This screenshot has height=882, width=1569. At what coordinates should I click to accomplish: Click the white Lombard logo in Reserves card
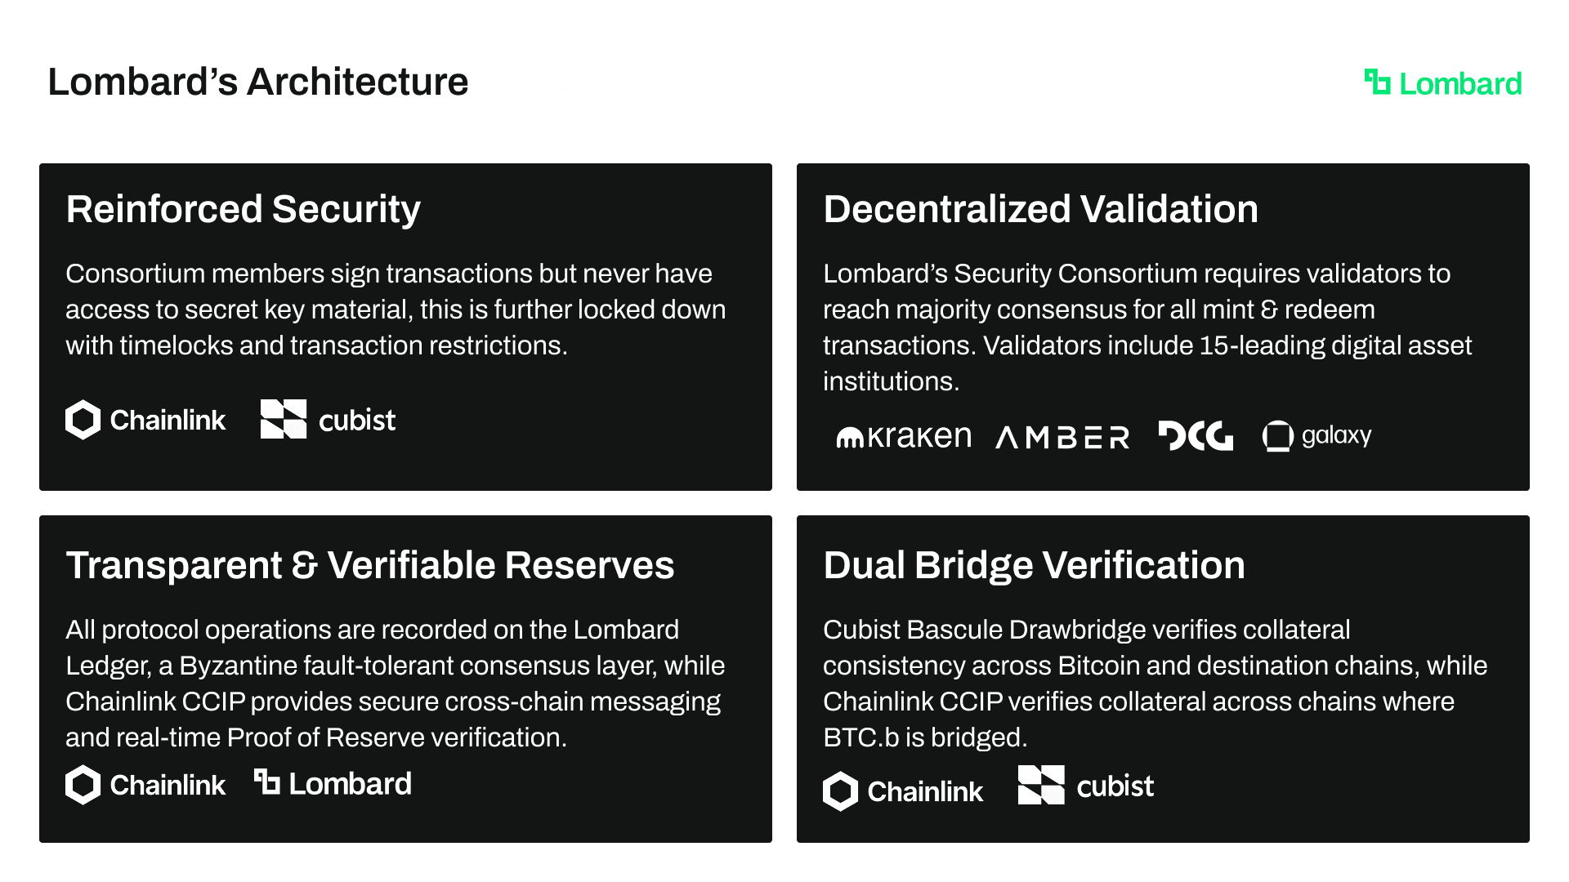point(333,783)
